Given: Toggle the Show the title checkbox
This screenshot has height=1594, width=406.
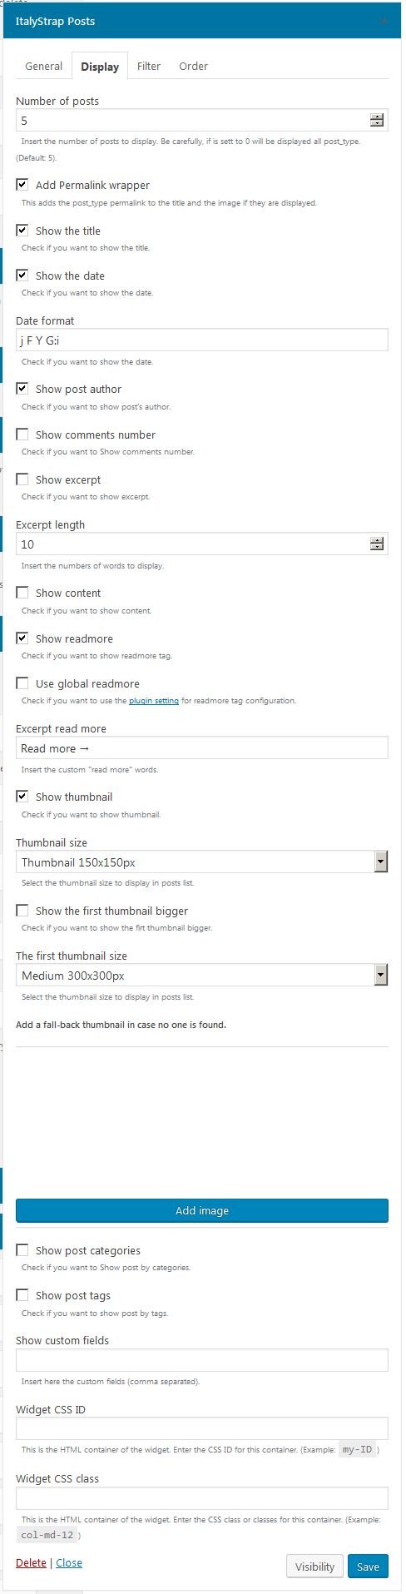Looking at the screenshot, I should [x=22, y=231].
